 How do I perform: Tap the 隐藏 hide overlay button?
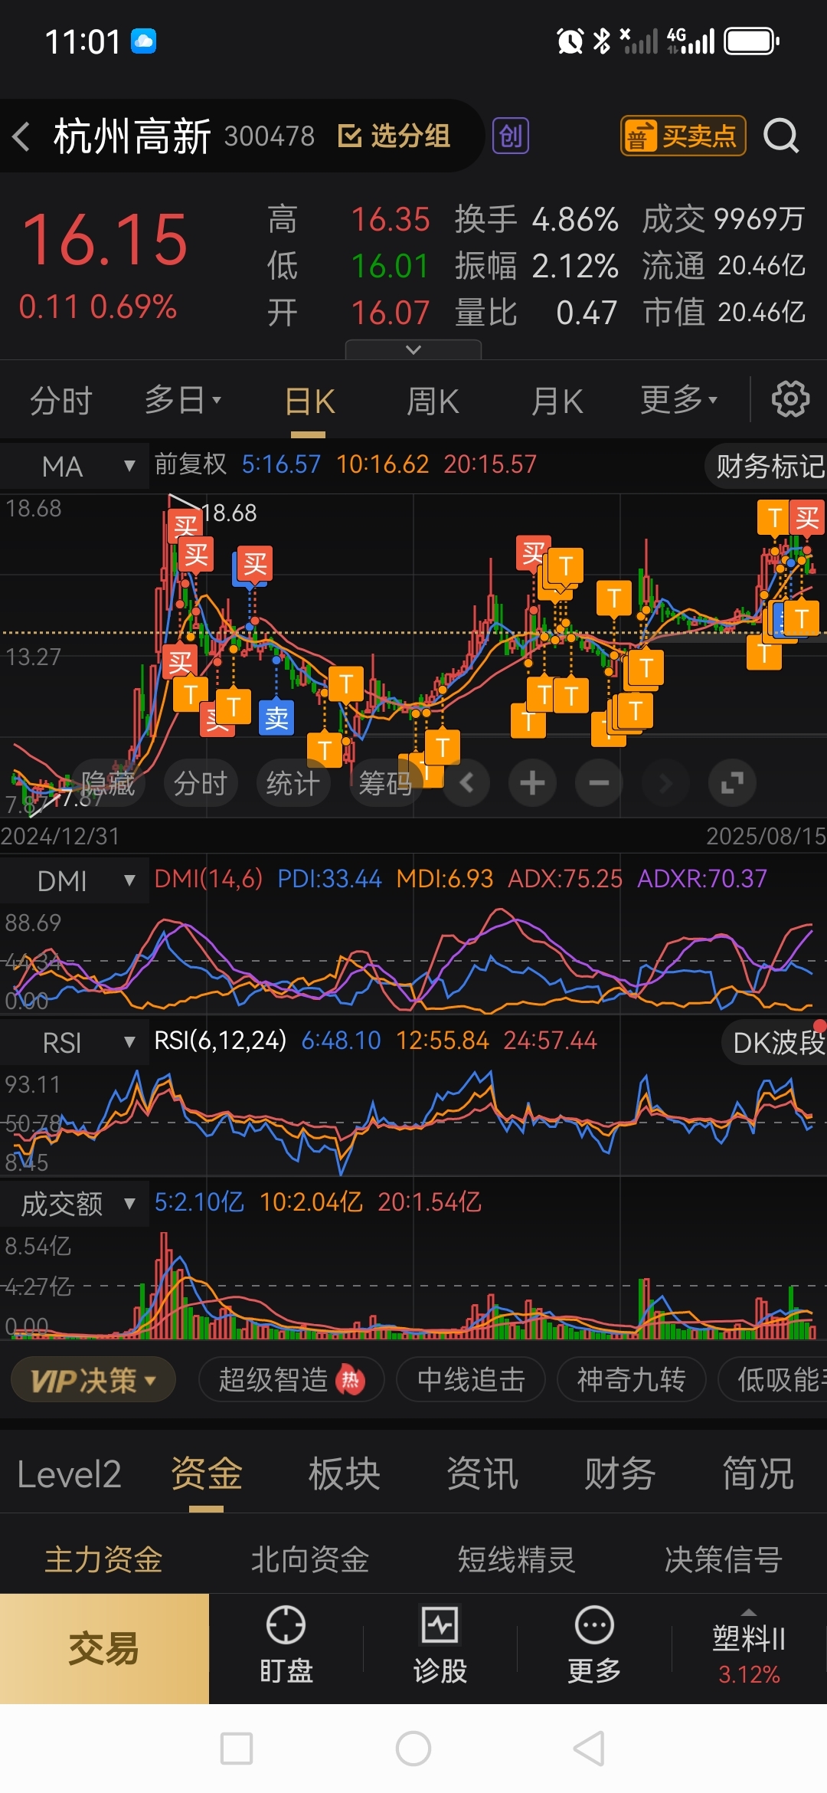(x=107, y=783)
